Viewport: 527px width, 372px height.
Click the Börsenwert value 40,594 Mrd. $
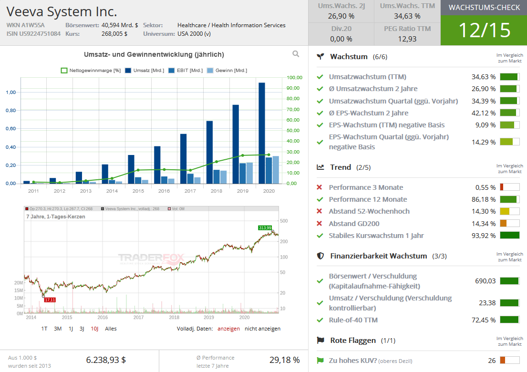click(120, 25)
